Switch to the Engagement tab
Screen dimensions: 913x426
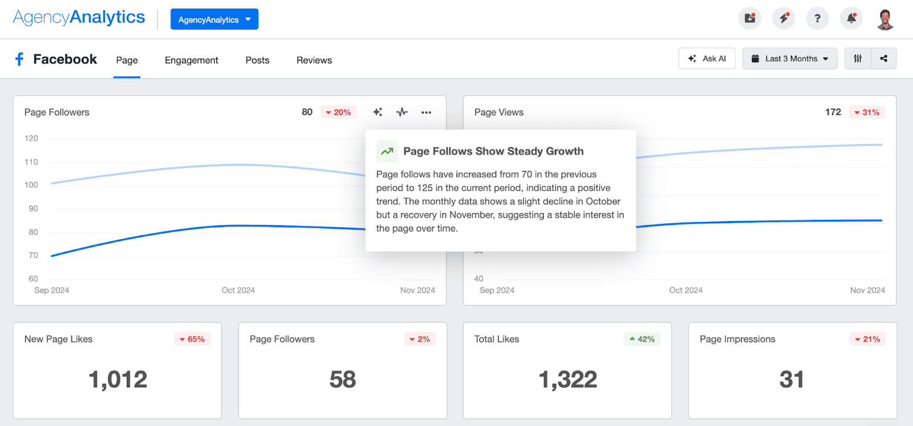tap(191, 60)
